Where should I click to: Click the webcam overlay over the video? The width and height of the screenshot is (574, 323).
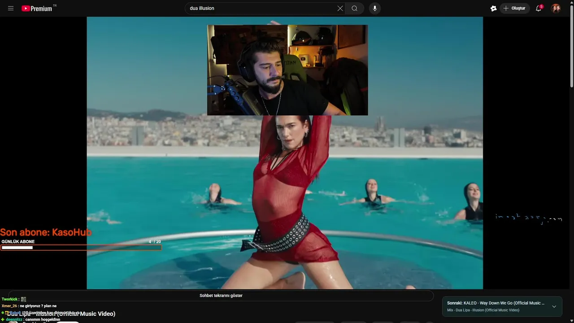pos(287,70)
